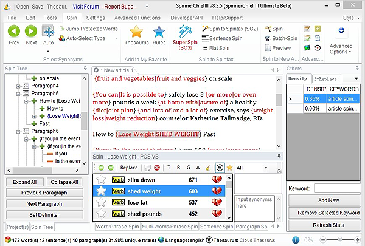
Task: Toggle the W thesaurus icon in spin toolbar
Action: pyautogui.click(x=220, y=168)
